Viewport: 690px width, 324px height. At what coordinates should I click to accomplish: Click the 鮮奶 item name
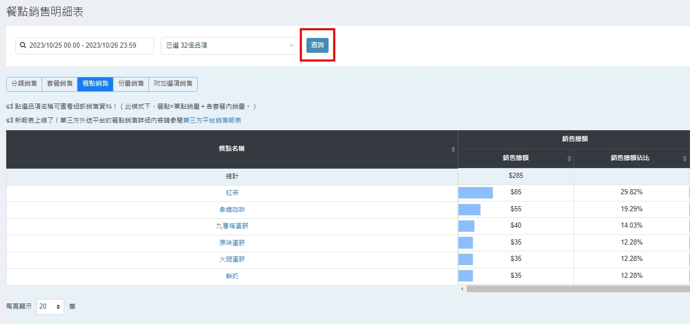[x=232, y=276]
